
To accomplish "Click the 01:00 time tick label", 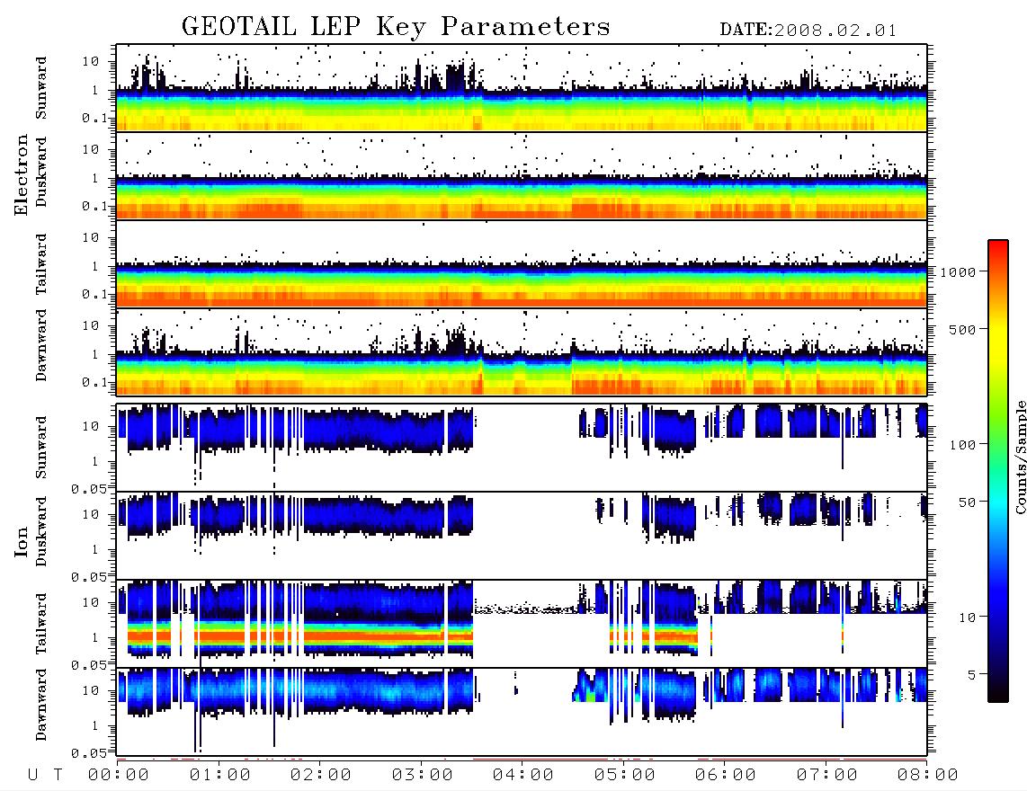I will coord(220,776).
